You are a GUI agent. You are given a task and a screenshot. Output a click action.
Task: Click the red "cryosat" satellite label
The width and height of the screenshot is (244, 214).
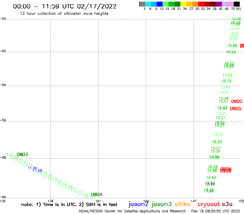(209, 204)
